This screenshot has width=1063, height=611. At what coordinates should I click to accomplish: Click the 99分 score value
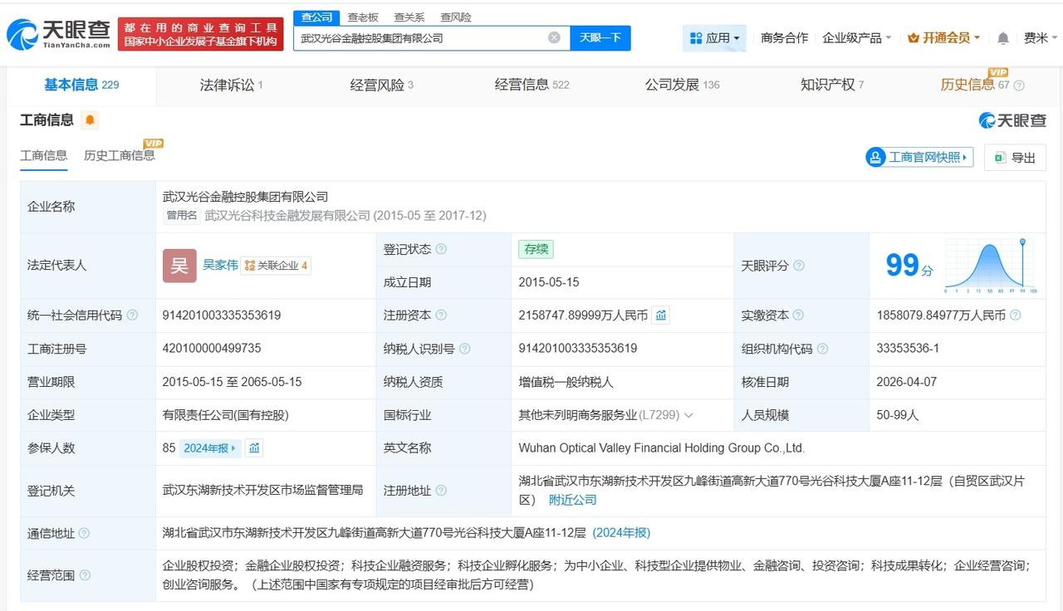(x=909, y=266)
